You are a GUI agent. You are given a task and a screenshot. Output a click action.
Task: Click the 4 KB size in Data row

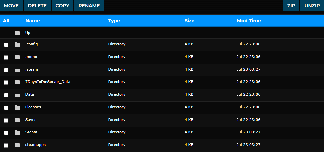189,94
